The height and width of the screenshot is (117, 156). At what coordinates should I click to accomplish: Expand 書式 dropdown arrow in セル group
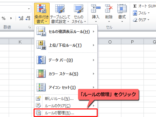[122, 22]
